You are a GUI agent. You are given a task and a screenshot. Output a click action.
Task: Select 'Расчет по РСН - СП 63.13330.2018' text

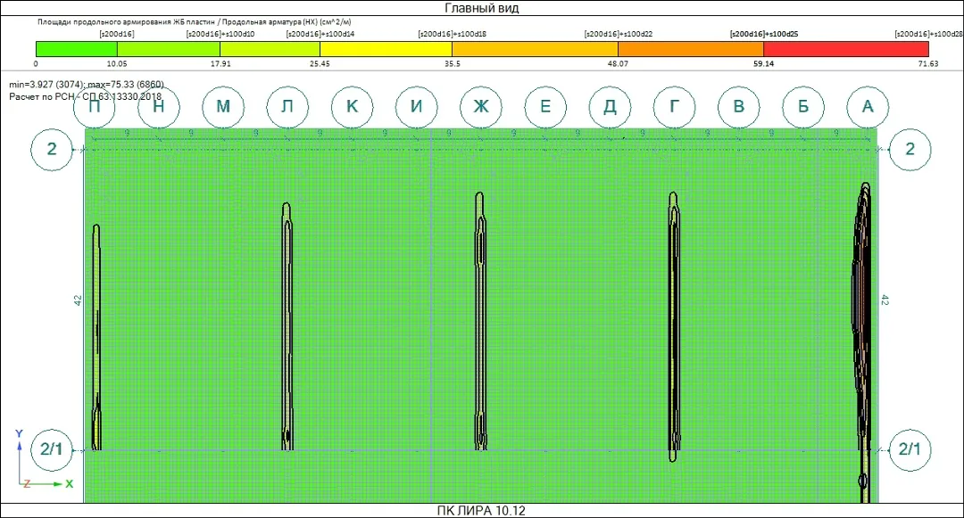point(86,96)
